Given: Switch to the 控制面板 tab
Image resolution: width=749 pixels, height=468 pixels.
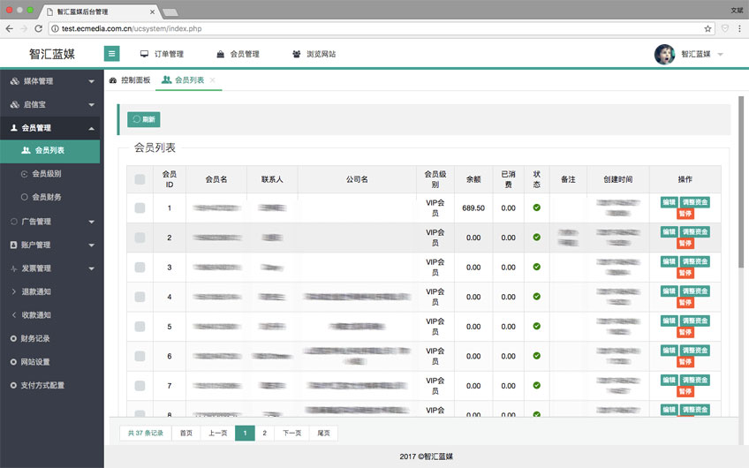Looking at the screenshot, I should (x=130, y=80).
